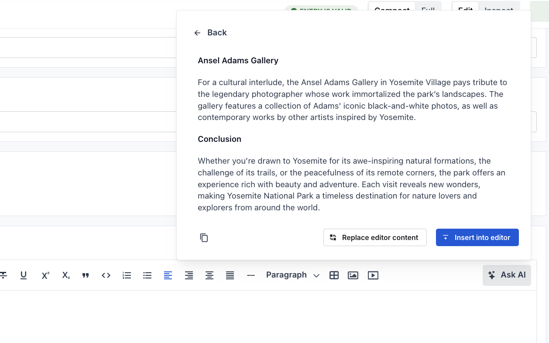
Task: Click inside the rich text editor body
Action: 268,317
